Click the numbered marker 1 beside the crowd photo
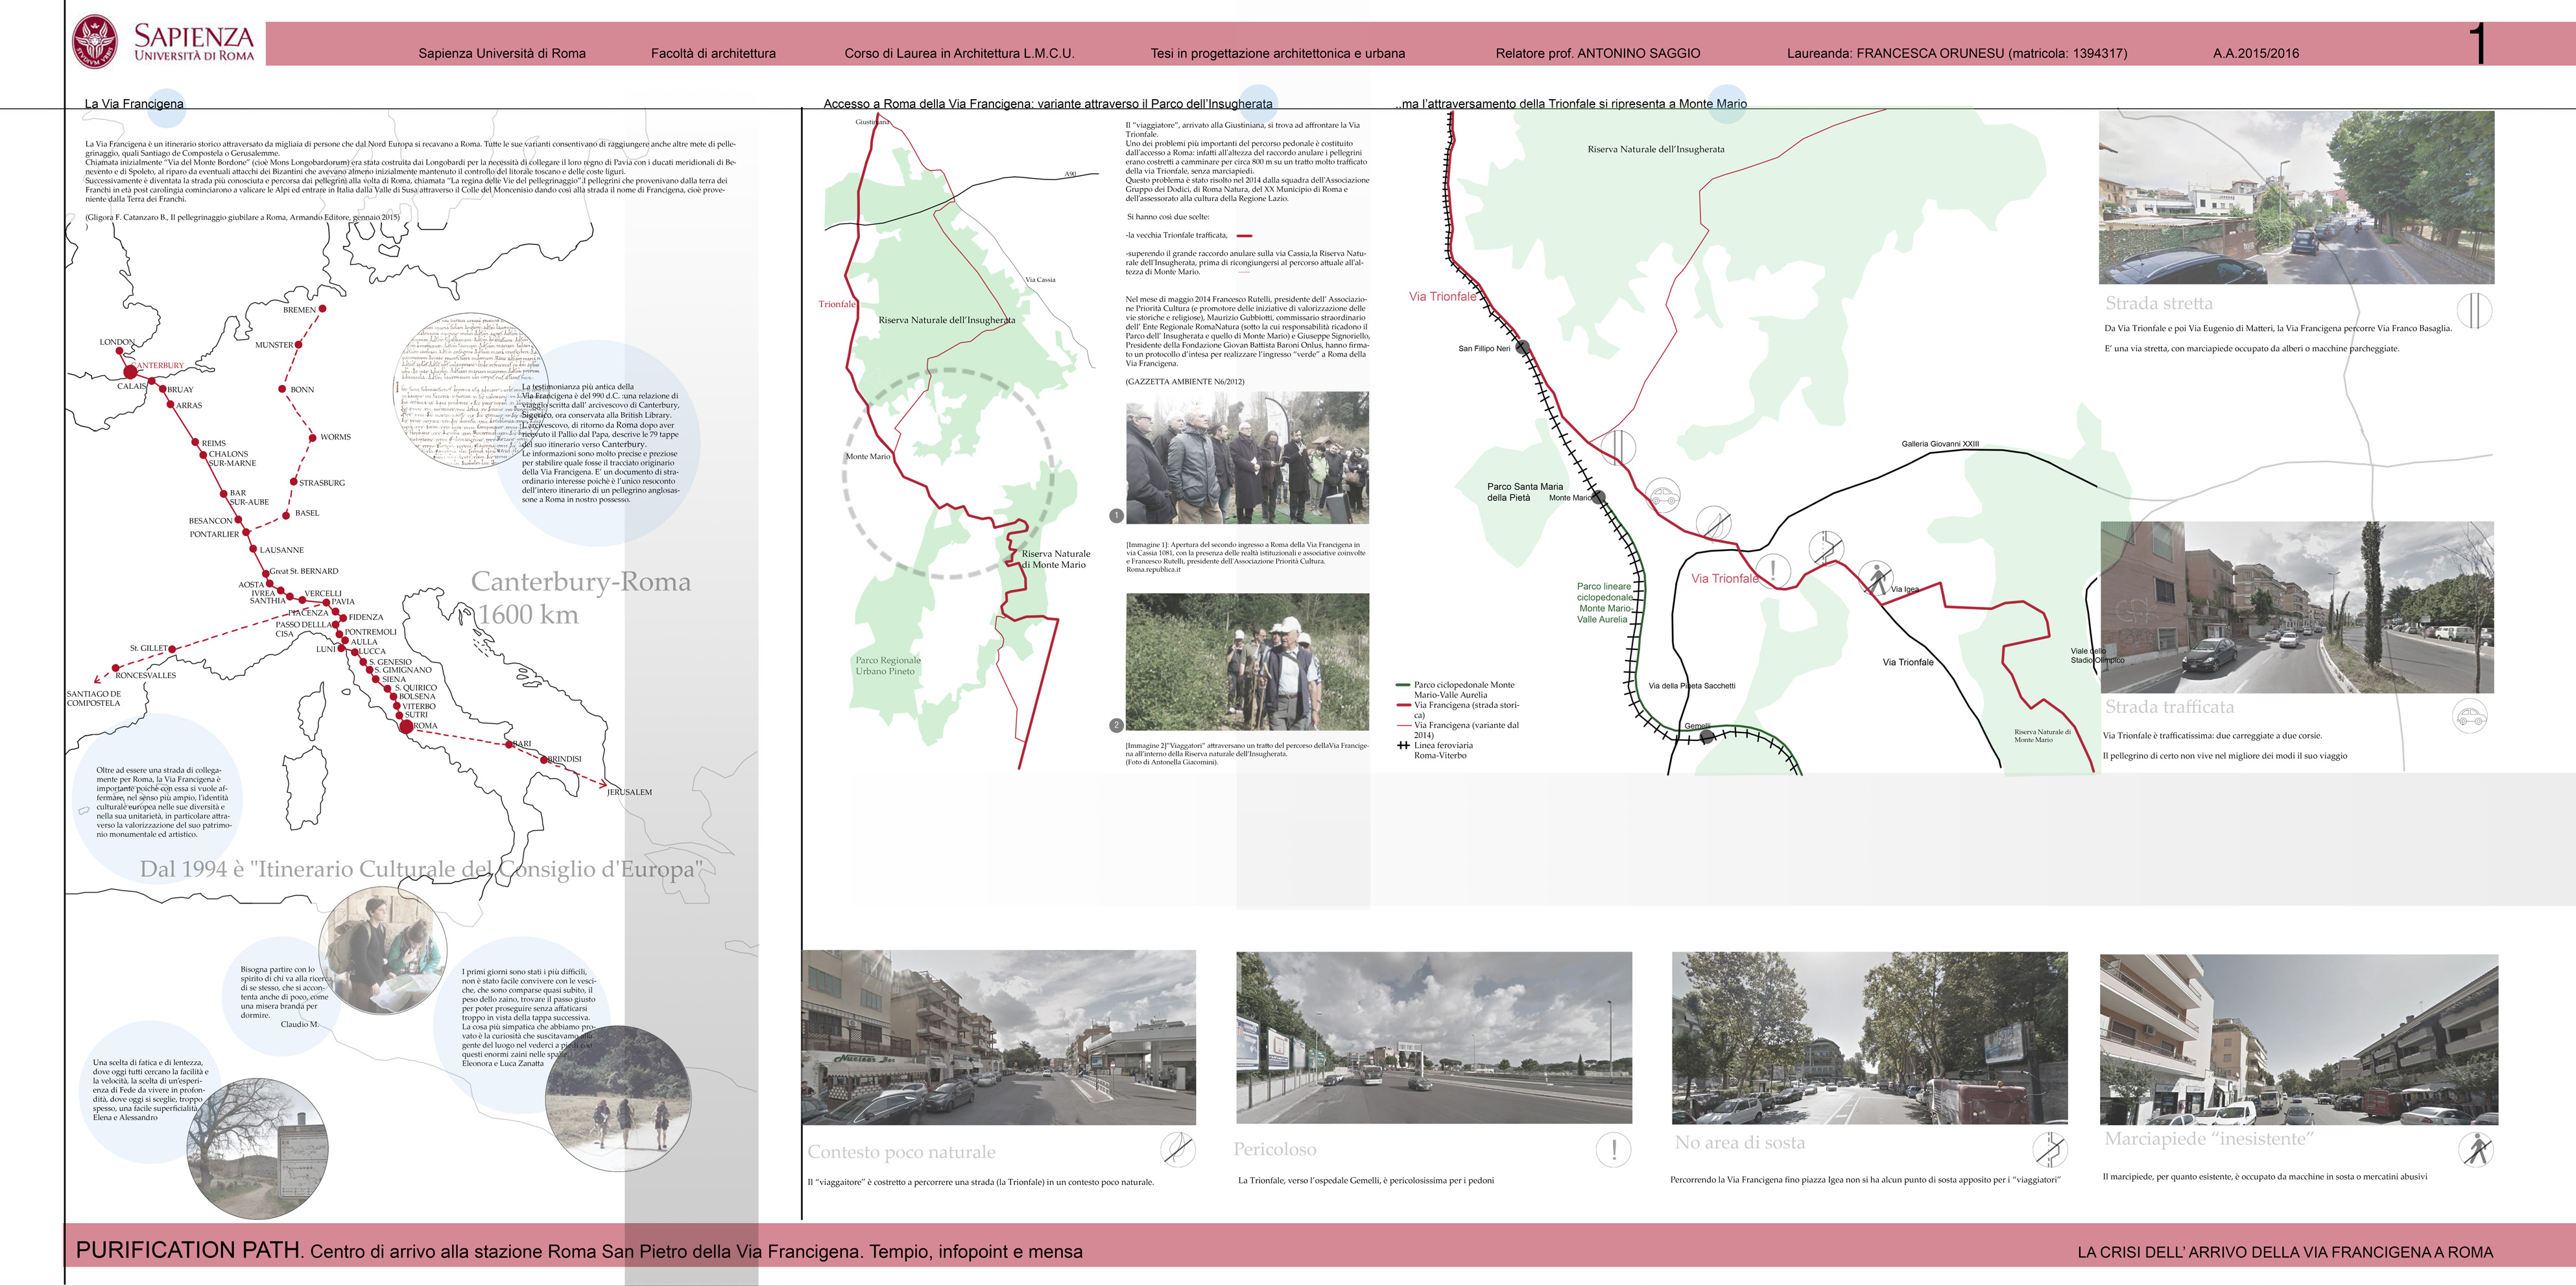The image size is (2576, 1286). [x=1116, y=515]
